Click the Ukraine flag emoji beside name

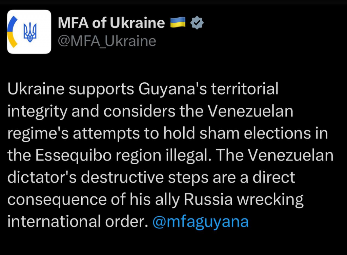pos(178,22)
